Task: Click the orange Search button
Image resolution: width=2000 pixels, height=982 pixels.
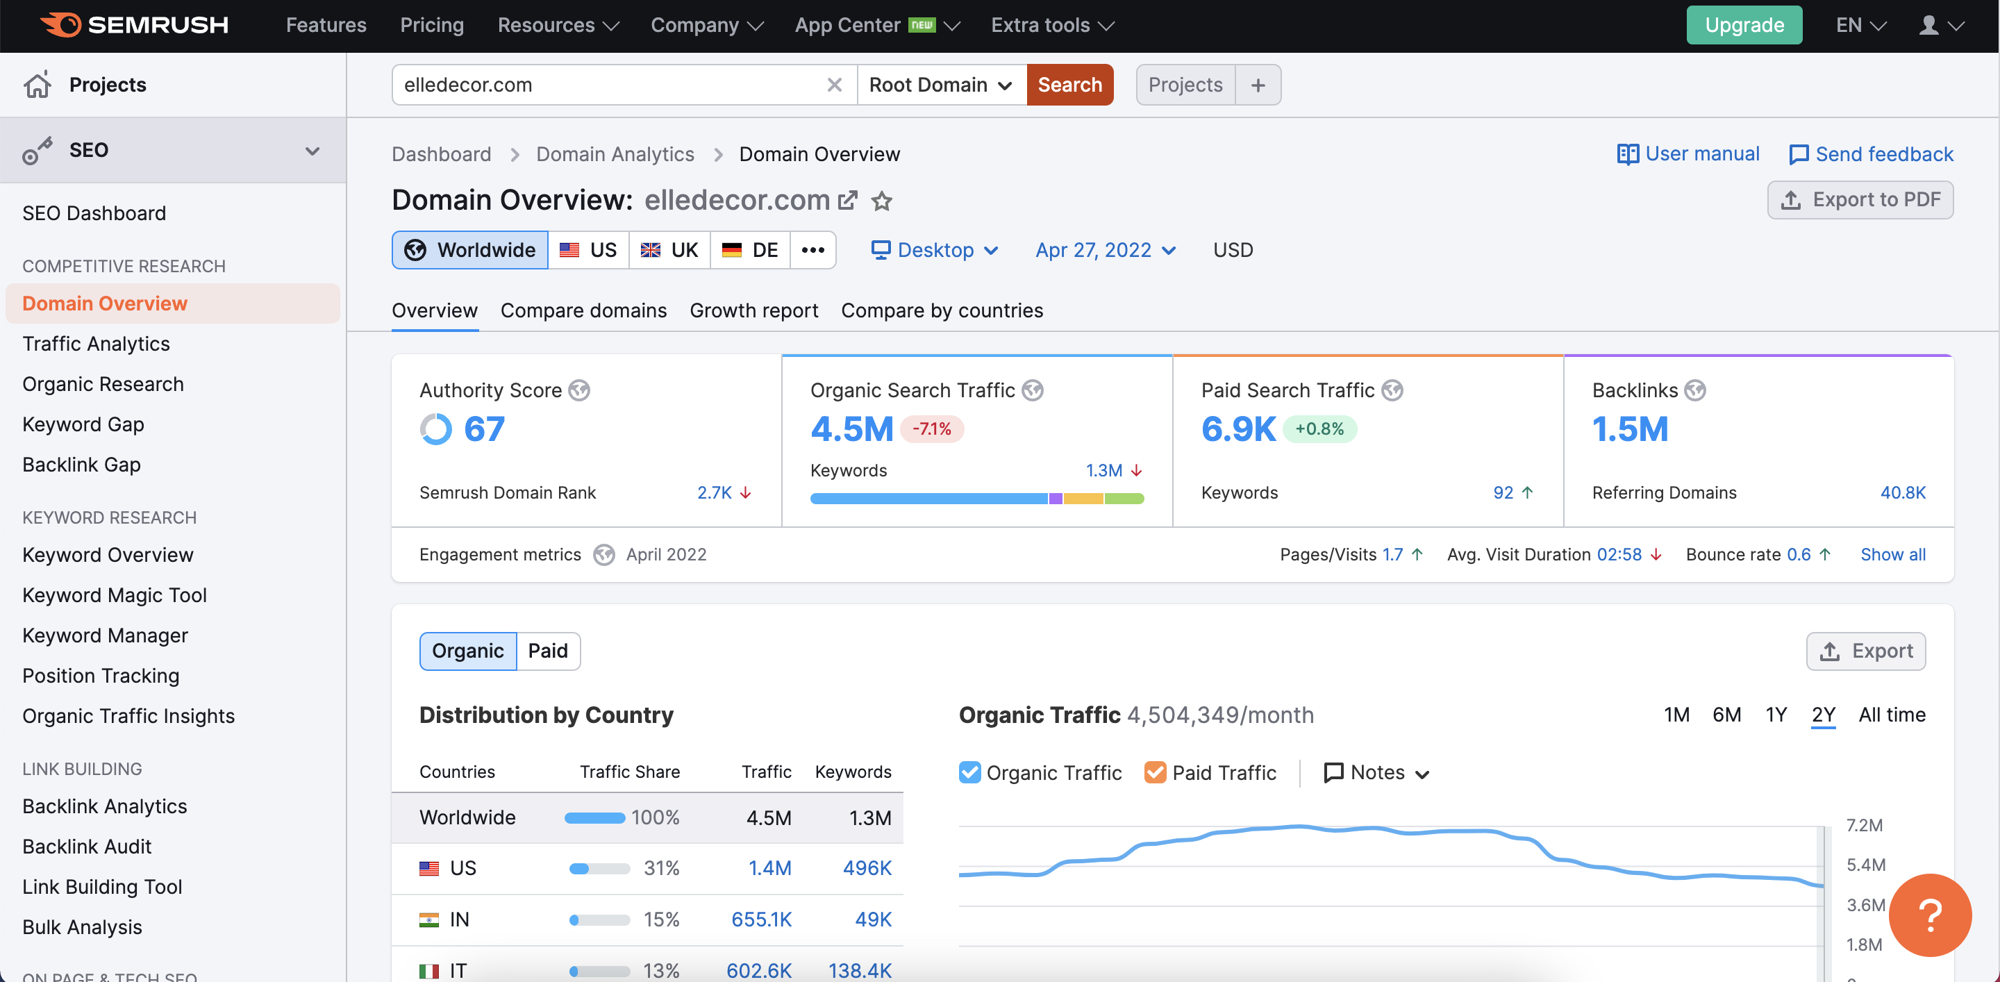Action: point(1069,85)
